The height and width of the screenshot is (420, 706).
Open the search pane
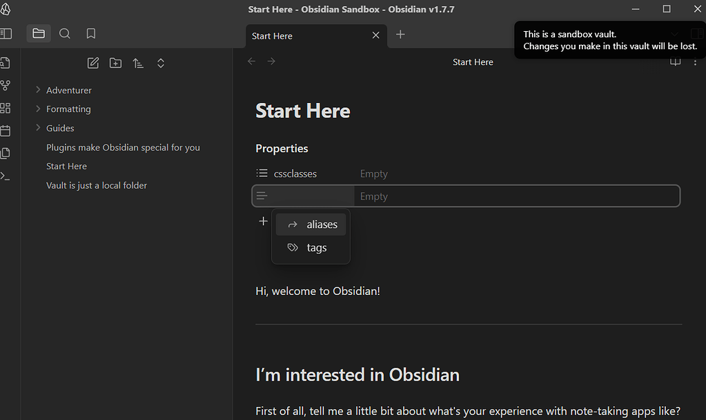64,33
